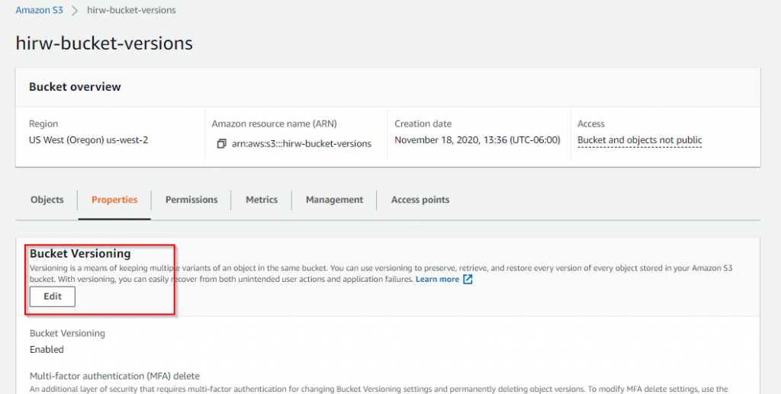Click the US West (Oregon) us-west-2 region value
Viewport: 781px width, 394px height.
[88, 140]
